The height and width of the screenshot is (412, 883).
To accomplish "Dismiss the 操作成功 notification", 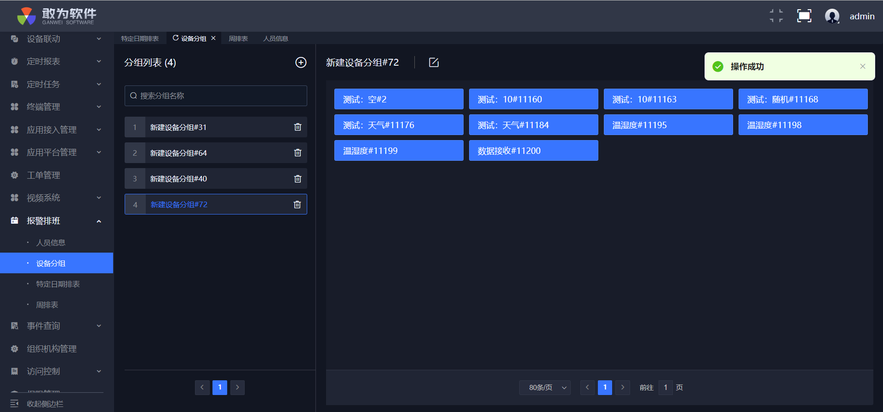I will coord(863,67).
